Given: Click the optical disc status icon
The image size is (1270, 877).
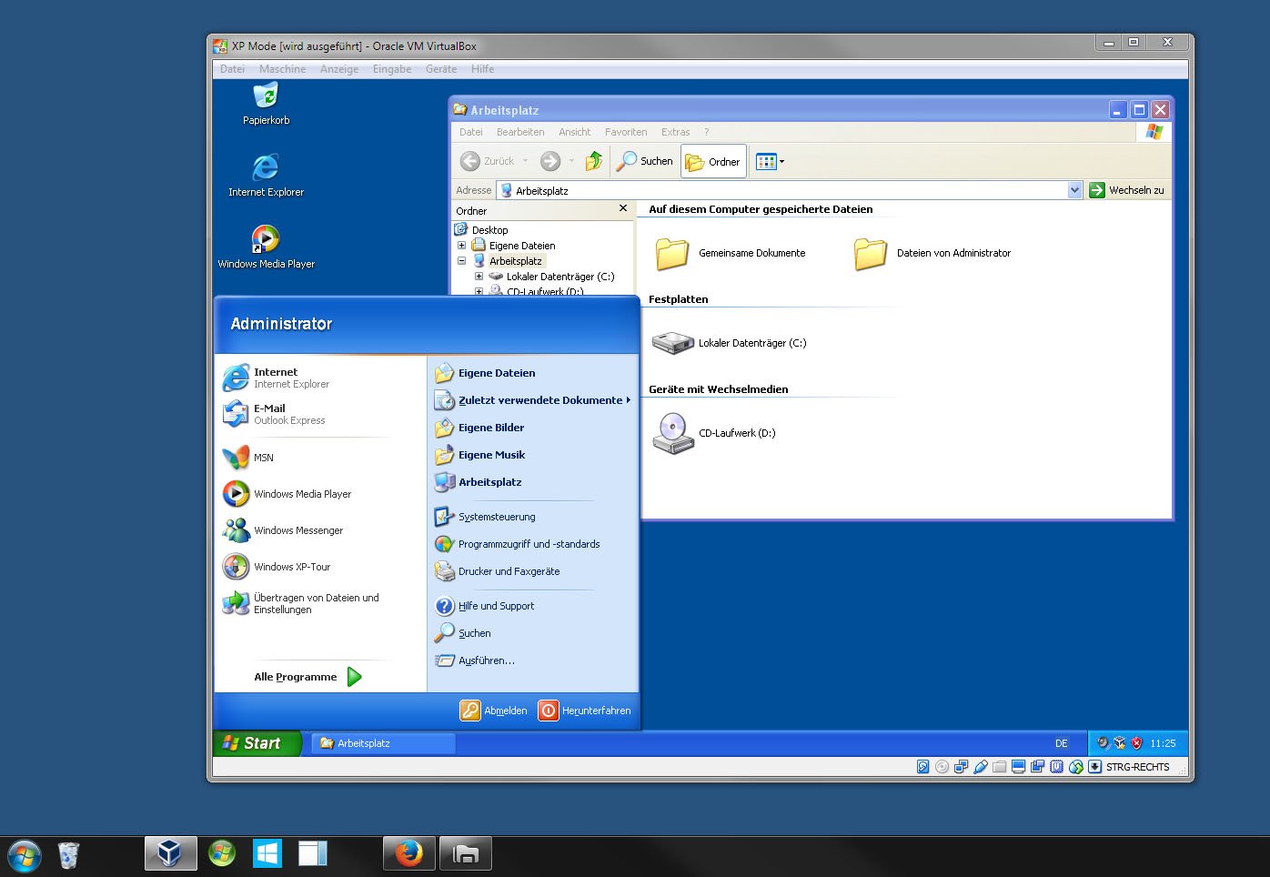Looking at the screenshot, I should [x=942, y=767].
